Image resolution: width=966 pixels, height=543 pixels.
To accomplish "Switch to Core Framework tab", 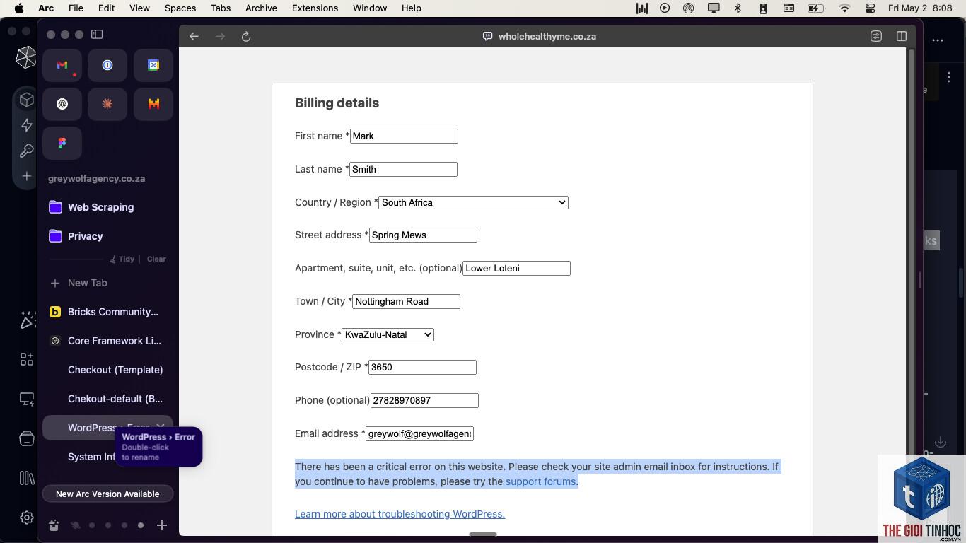I will tap(107, 341).
